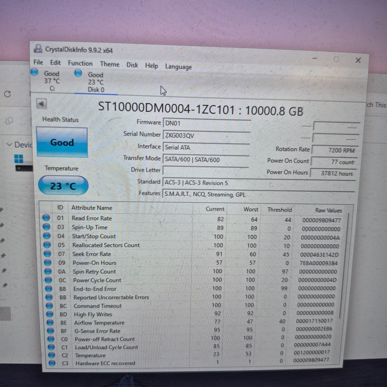
Task: Click status icon for Read Error Rate
Action: click(x=46, y=218)
